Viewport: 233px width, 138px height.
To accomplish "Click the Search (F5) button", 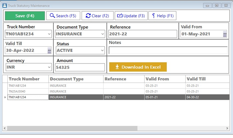I will (63, 16).
